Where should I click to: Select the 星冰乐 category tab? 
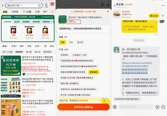(17, 22)
